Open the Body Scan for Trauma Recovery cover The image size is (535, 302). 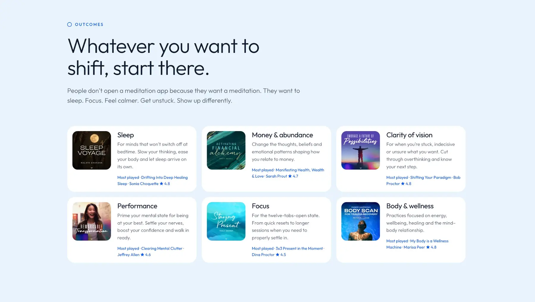pyautogui.click(x=361, y=221)
